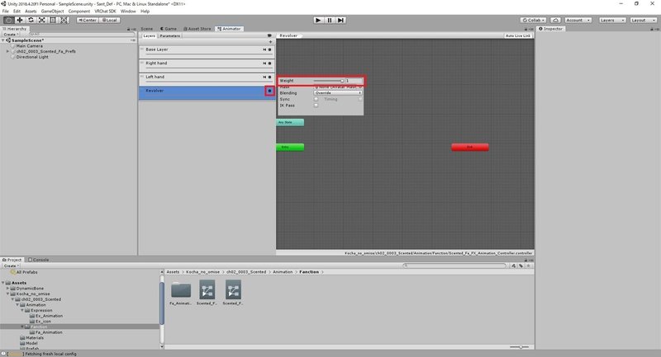Click the Weight slider for Revolver layer
The height and width of the screenshot is (357, 661).
pos(329,81)
